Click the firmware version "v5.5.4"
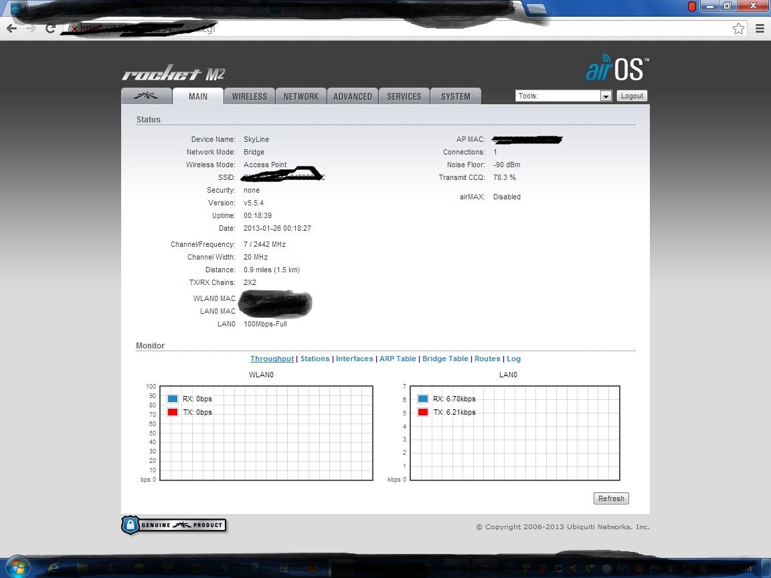 pyautogui.click(x=254, y=203)
